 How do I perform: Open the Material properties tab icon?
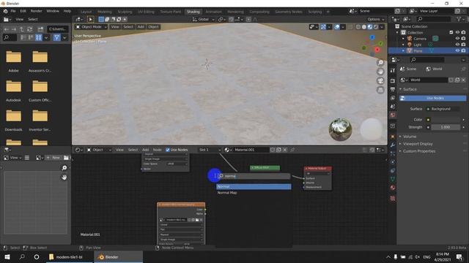(393, 188)
